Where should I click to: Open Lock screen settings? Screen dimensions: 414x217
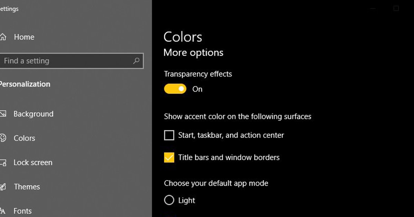tap(33, 162)
